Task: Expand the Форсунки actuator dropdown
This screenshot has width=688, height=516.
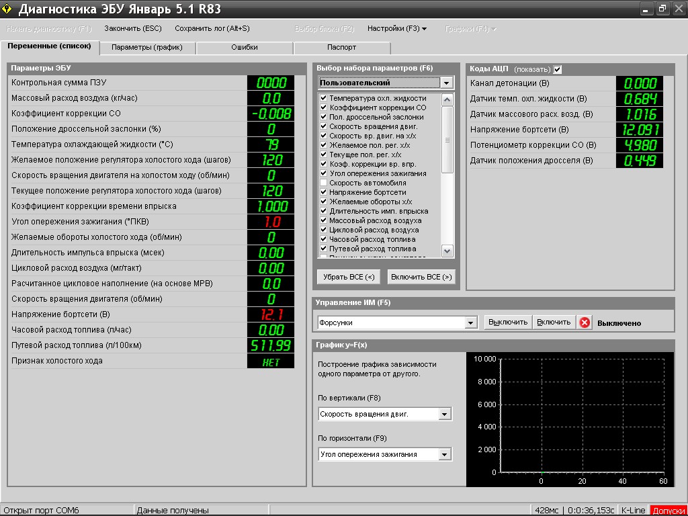Action: [471, 322]
